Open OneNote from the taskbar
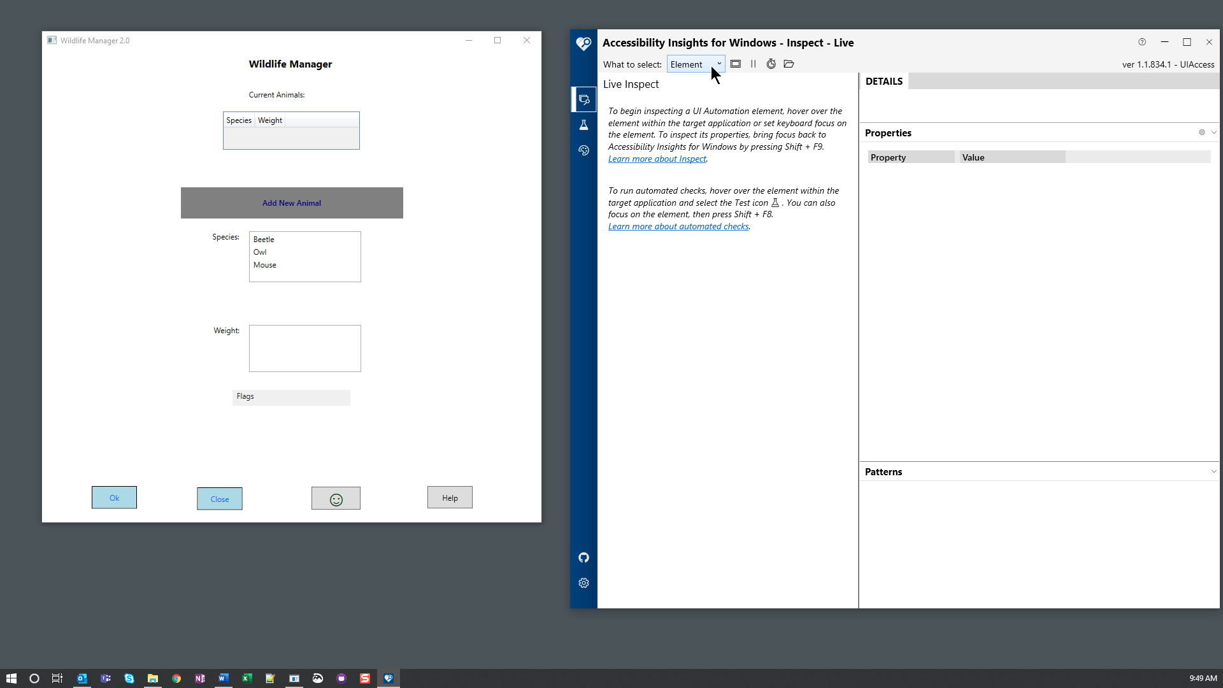This screenshot has height=688, width=1223. (199, 678)
